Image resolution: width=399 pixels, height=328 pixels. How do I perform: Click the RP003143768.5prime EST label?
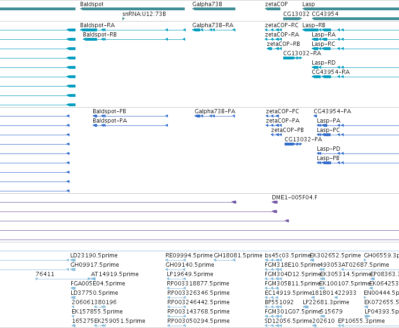(x=198, y=312)
